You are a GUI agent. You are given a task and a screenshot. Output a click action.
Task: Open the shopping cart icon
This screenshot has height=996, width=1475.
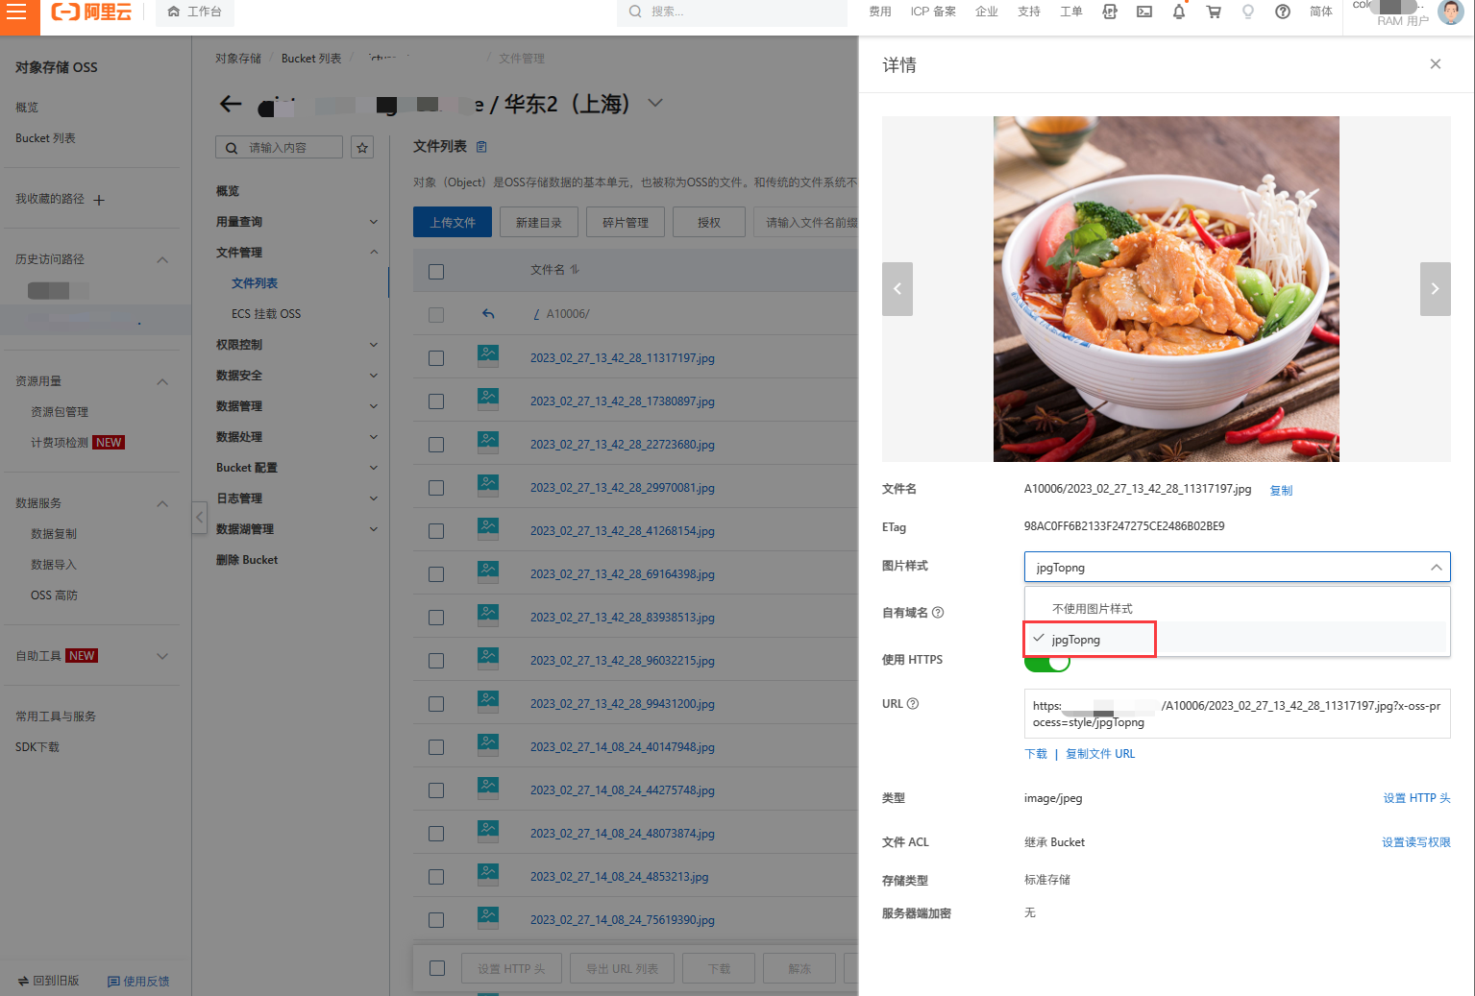[1214, 12]
